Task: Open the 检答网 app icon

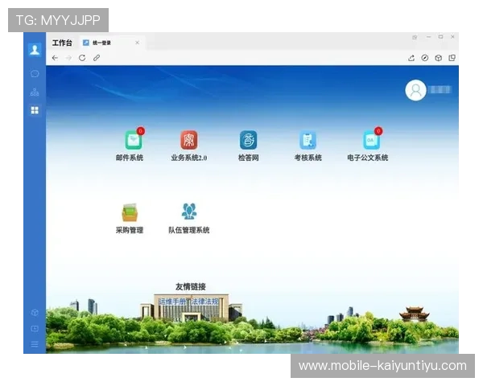Action: 248,140
